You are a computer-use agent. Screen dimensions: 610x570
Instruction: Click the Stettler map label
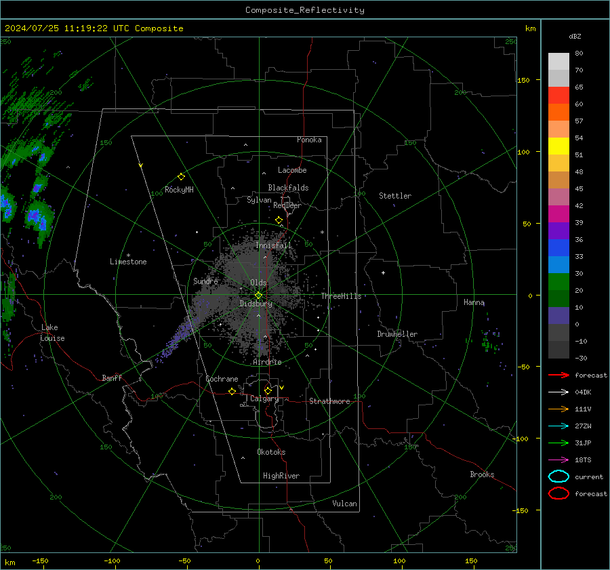click(x=395, y=196)
